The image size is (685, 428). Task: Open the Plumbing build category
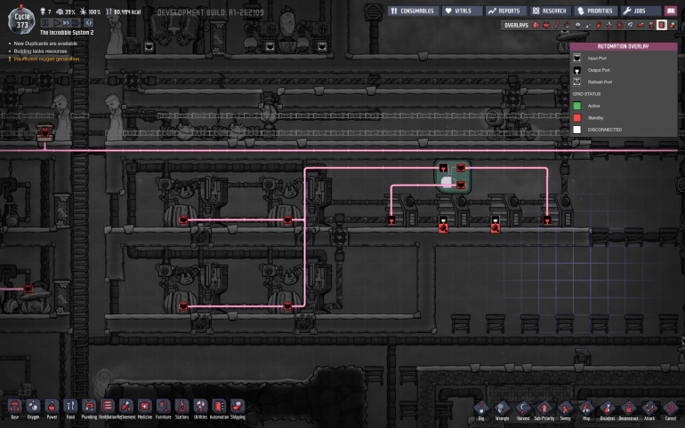(x=89, y=407)
